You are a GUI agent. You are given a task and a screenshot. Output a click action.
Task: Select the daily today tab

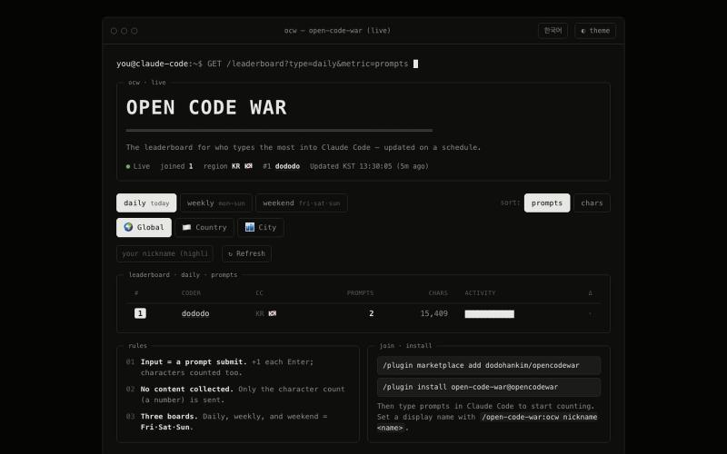coord(146,202)
